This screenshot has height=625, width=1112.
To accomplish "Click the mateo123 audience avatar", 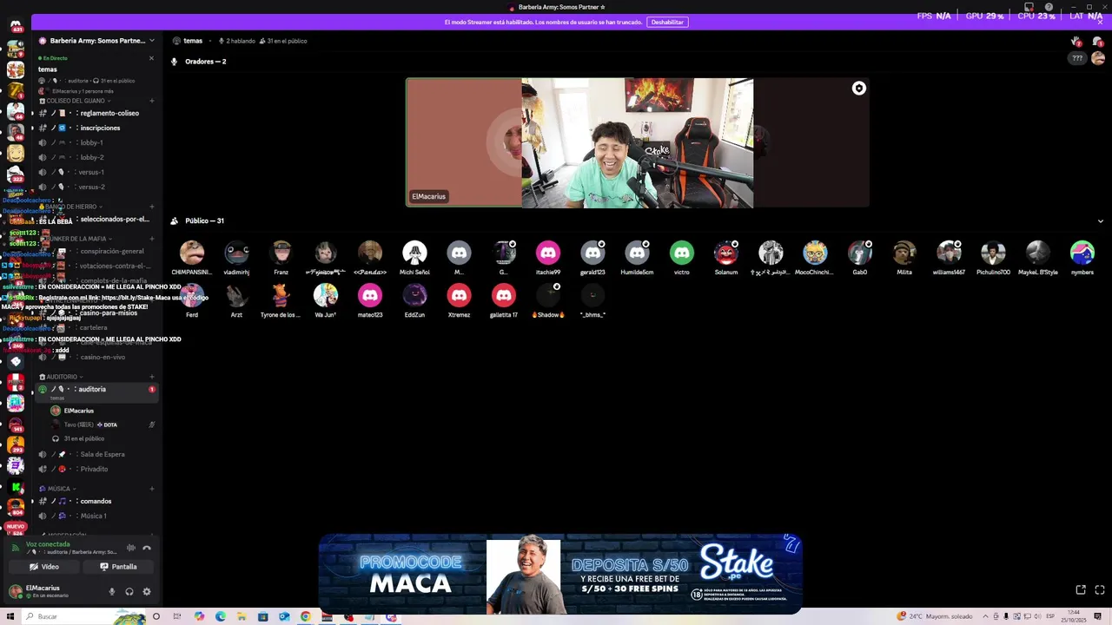I will pyautogui.click(x=370, y=295).
